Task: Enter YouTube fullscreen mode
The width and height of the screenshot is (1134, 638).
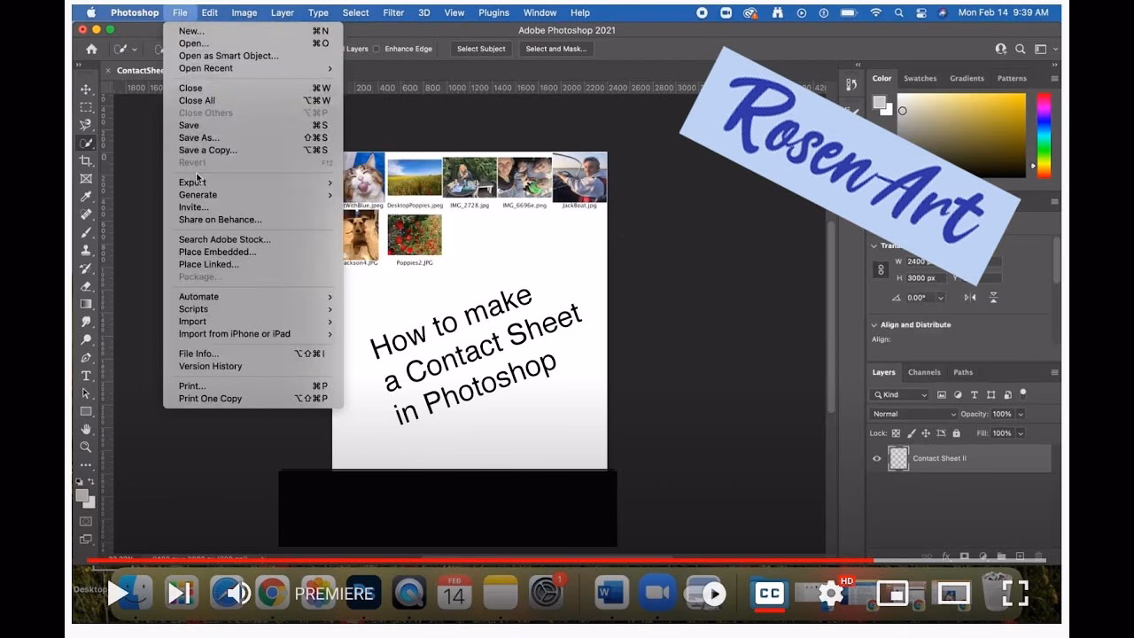Action: click(x=1014, y=593)
